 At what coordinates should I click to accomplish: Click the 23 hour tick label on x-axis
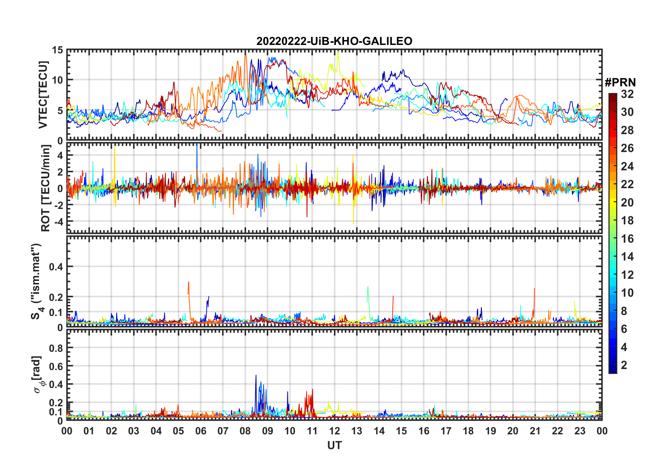point(580,431)
